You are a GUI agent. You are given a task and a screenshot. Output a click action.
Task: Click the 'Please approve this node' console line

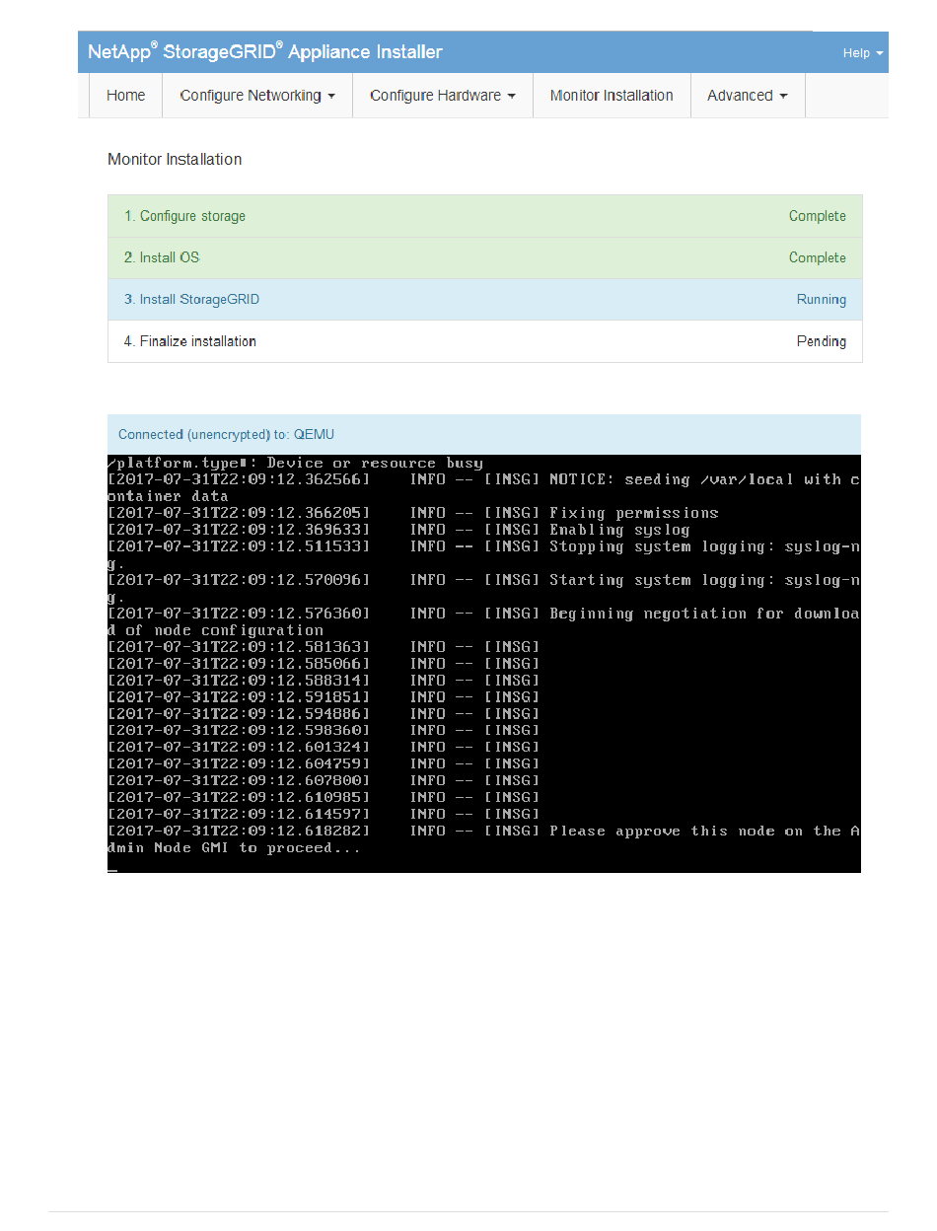click(x=484, y=839)
